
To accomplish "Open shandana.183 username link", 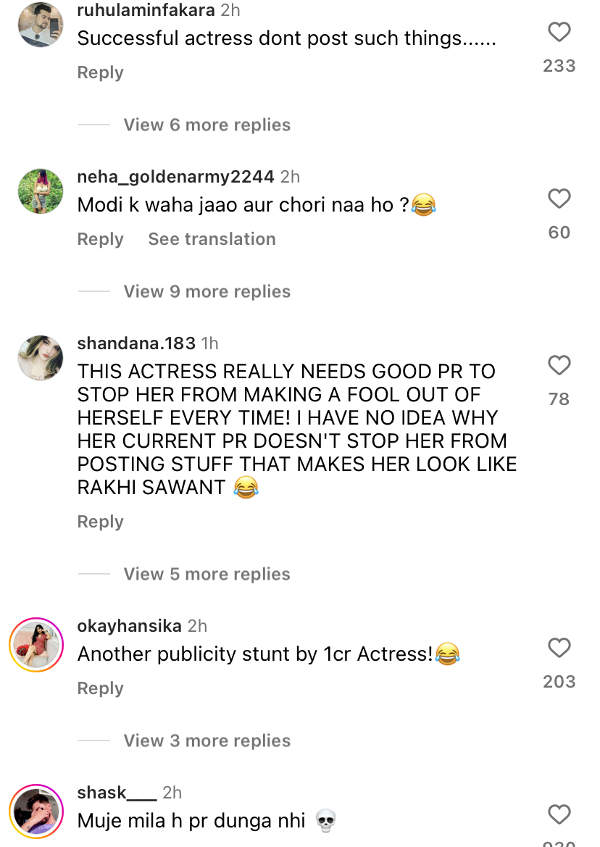I will pyautogui.click(x=136, y=343).
